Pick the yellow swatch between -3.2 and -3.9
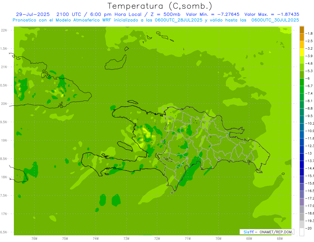 tap(302, 52)
